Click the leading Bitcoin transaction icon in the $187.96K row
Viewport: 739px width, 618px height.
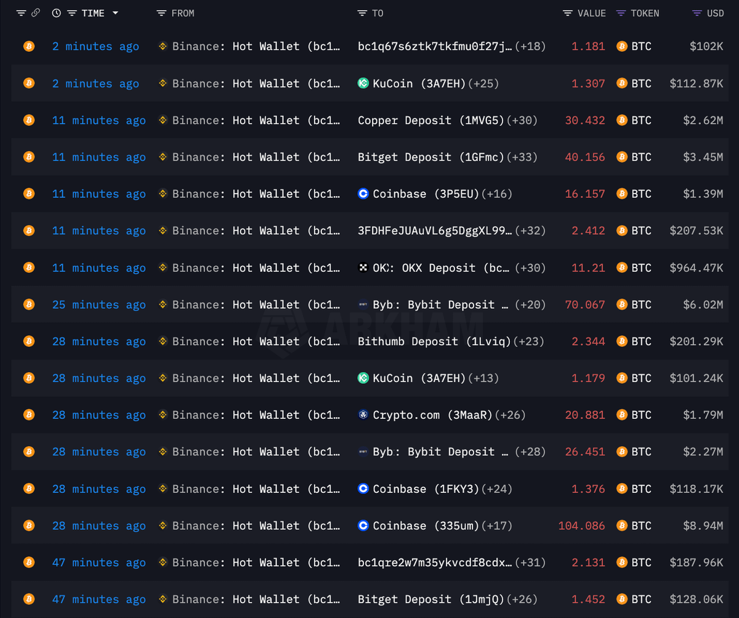tap(28, 562)
